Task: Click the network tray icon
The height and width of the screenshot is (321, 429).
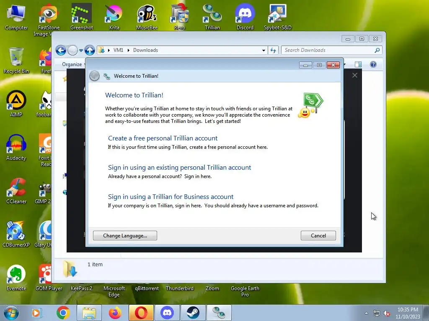Action: point(377,313)
